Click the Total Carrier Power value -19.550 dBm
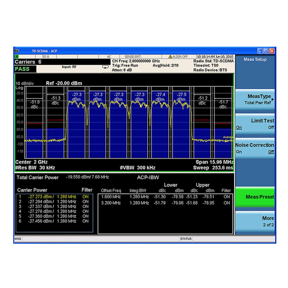 pos(87,177)
